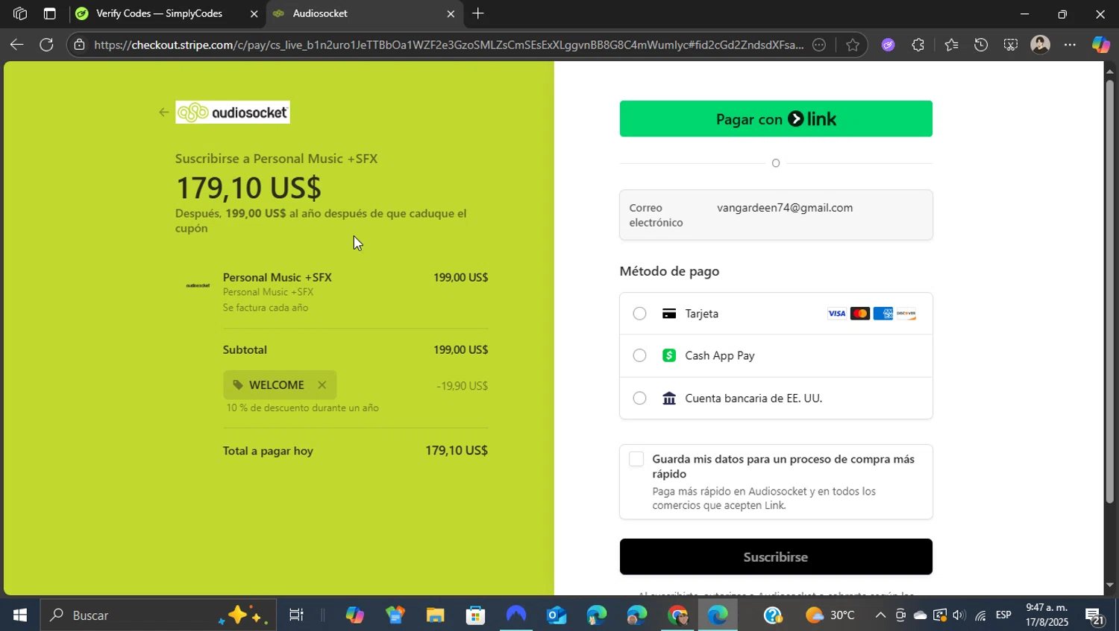This screenshot has width=1119, height=631.
Task: Click the Visa card logo
Action: [x=836, y=314]
